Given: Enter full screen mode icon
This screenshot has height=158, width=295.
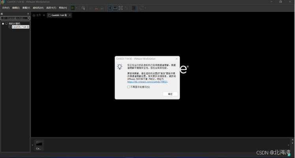Looking at the screenshot, I should tap(120, 8).
